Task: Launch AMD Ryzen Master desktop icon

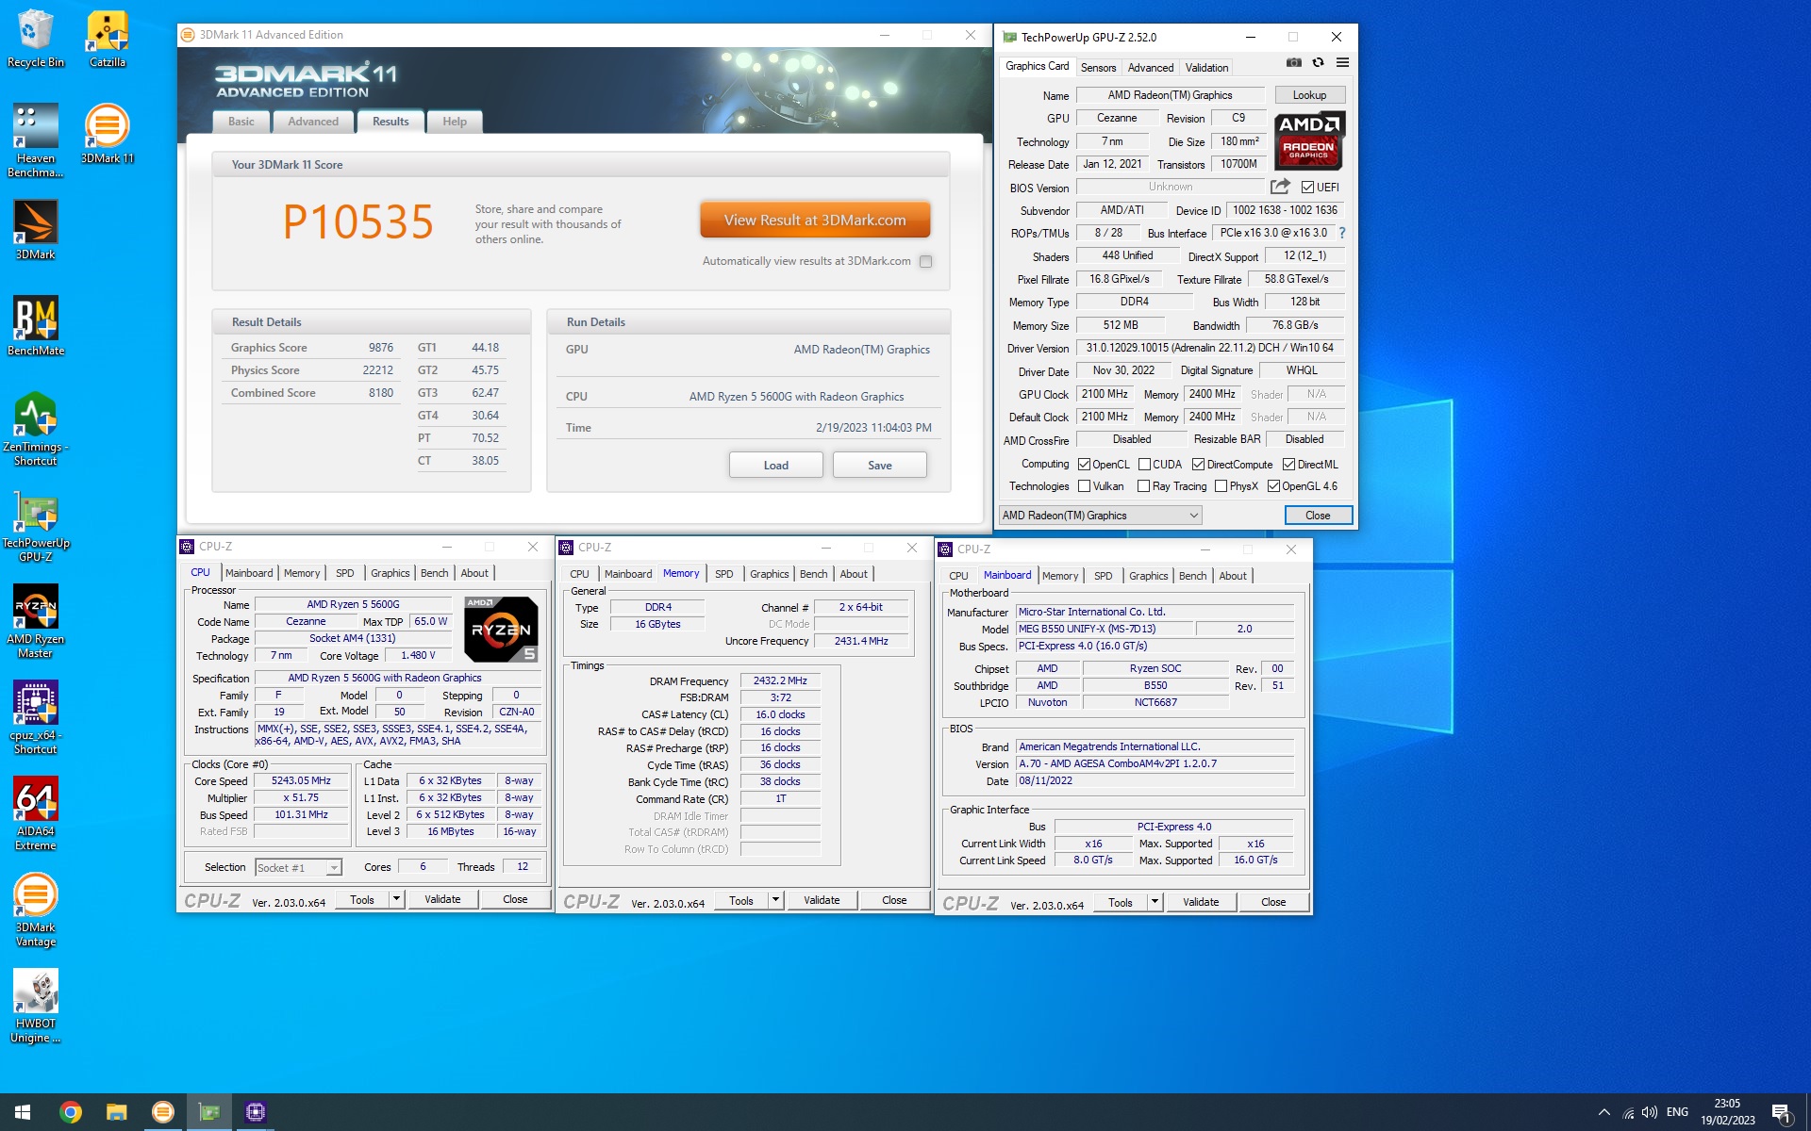Action: click(36, 621)
